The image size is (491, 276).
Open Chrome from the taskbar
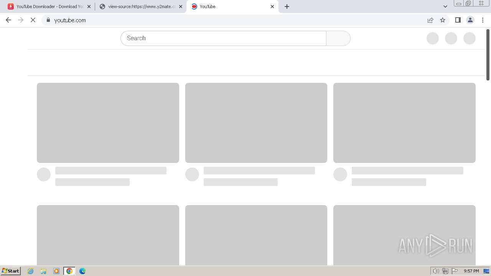click(x=69, y=271)
